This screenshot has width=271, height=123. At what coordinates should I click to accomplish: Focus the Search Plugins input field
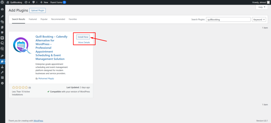[228, 20]
